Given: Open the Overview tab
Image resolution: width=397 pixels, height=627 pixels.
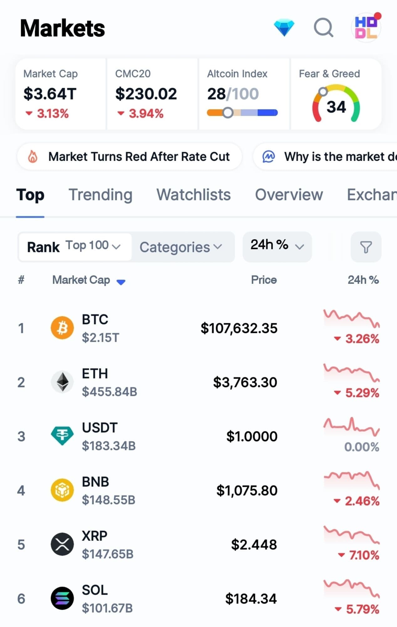Looking at the screenshot, I should tap(289, 195).
